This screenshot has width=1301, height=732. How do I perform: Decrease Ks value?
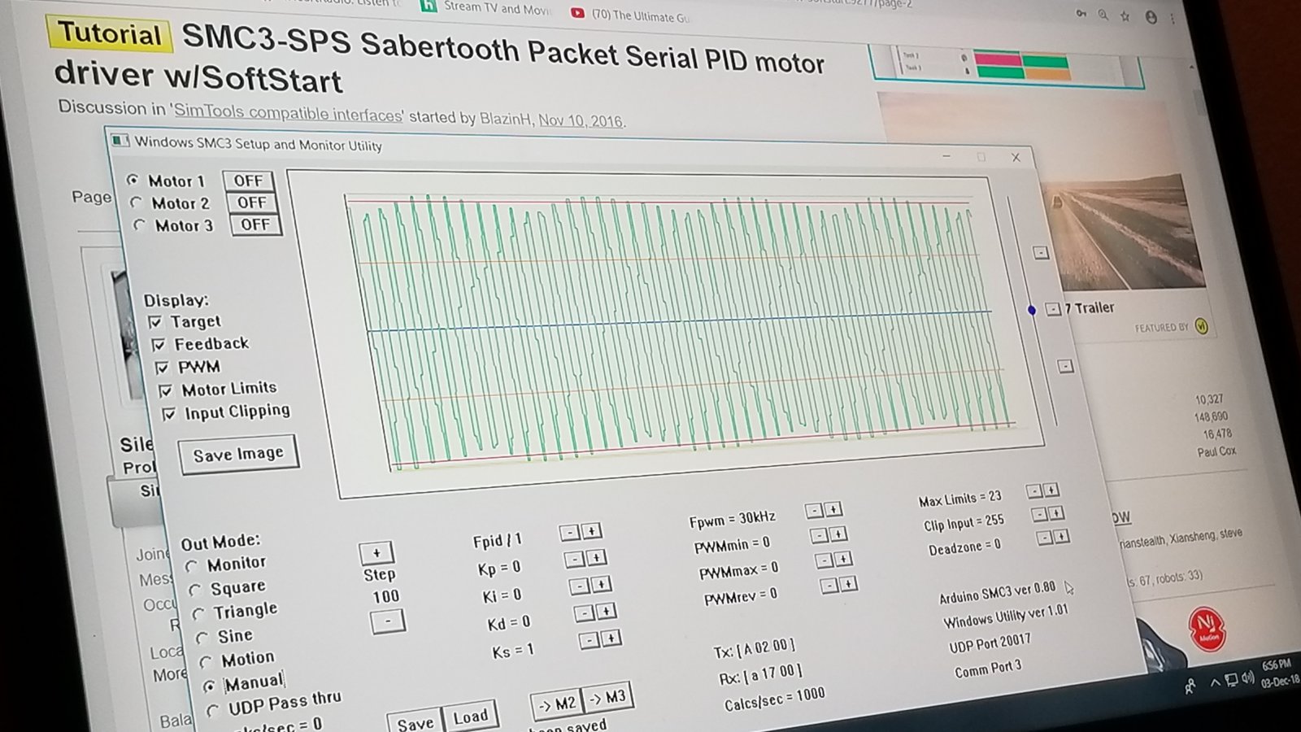coord(589,640)
